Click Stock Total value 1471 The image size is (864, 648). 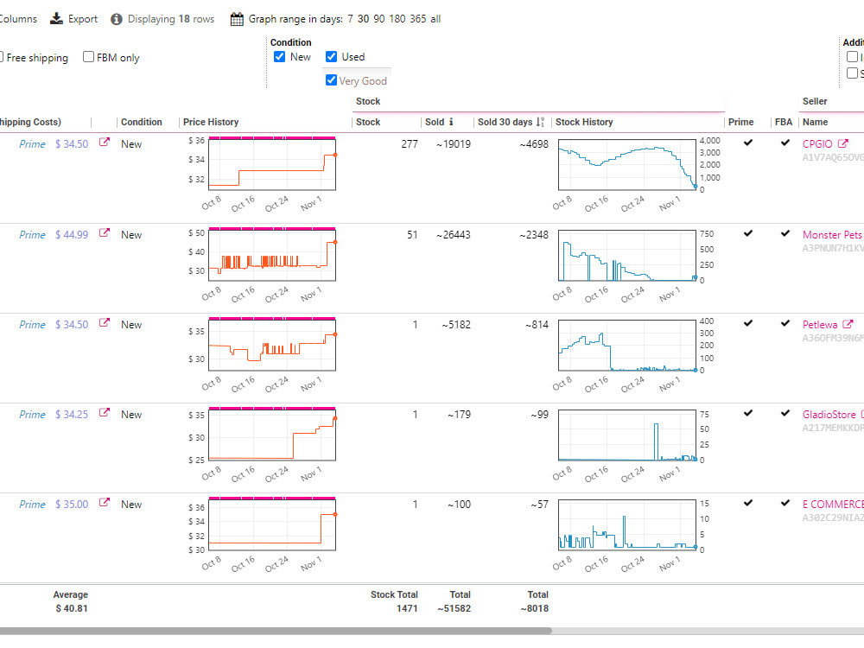407,608
